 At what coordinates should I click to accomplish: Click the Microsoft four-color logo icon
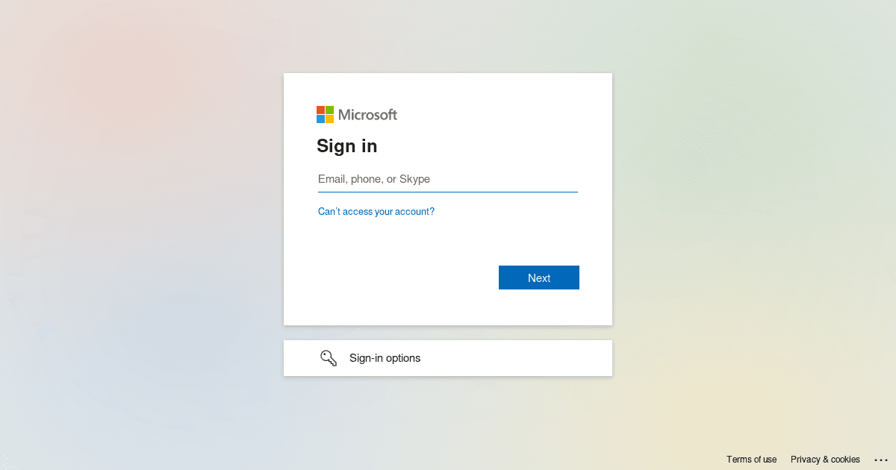point(325,114)
